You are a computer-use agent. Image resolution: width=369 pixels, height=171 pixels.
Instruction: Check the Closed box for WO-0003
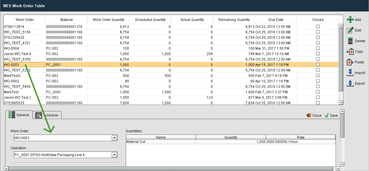click(318, 65)
